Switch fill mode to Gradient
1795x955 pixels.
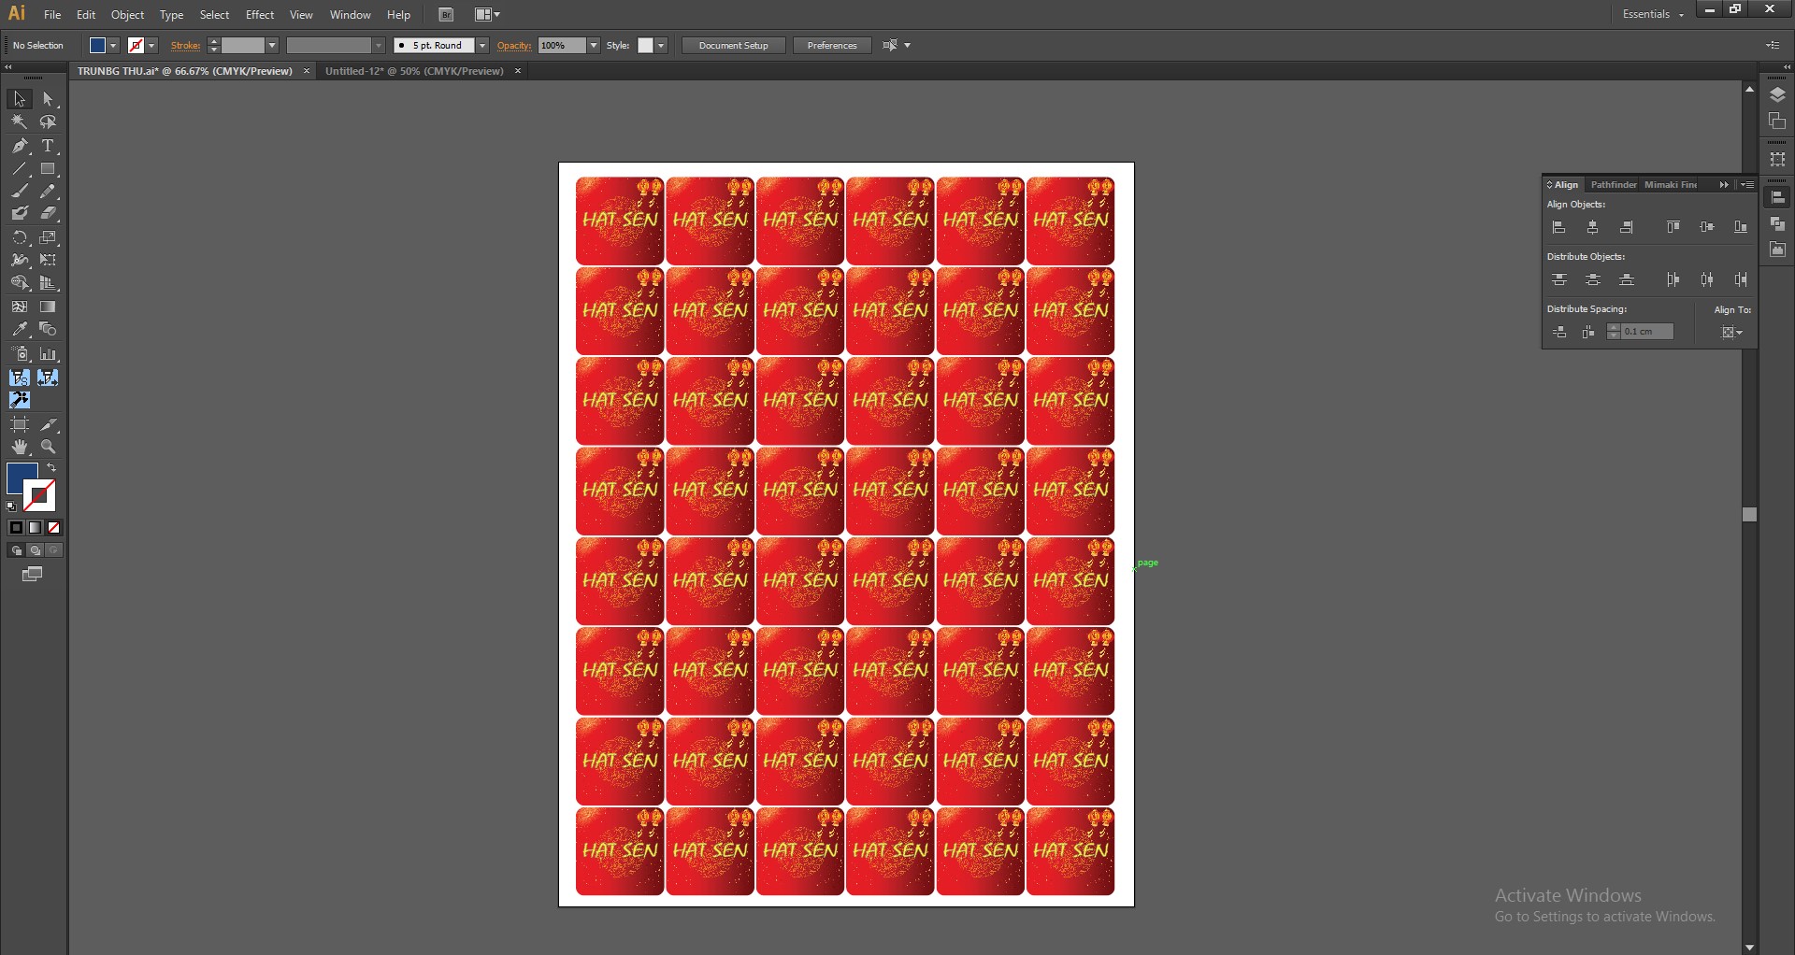pos(36,528)
